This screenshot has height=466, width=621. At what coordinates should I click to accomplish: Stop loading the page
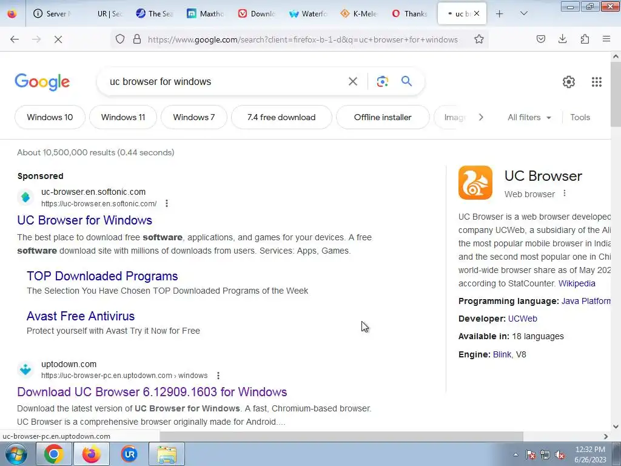[58, 39]
